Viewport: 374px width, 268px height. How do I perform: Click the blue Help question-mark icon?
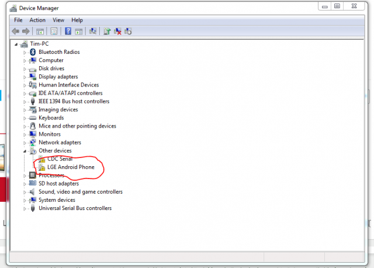(68, 31)
